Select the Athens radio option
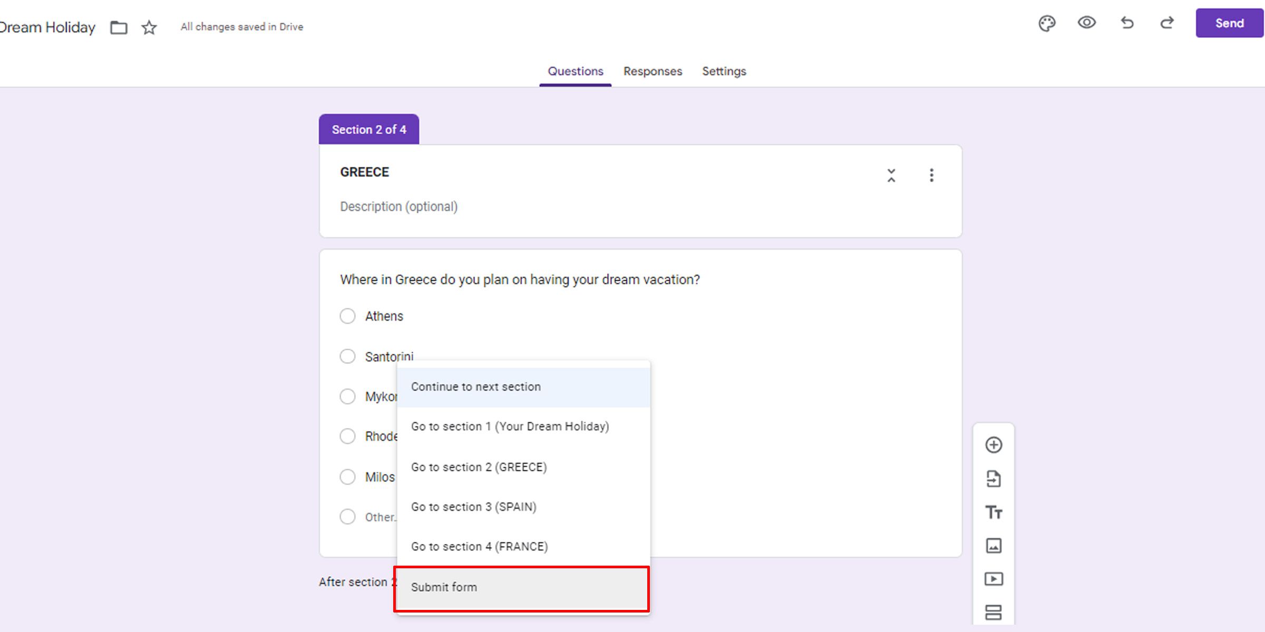The width and height of the screenshot is (1265, 632). [347, 316]
